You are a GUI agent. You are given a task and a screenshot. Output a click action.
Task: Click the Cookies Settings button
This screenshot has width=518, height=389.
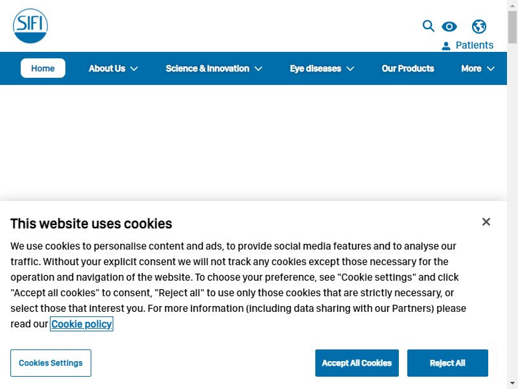coord(51,363)
